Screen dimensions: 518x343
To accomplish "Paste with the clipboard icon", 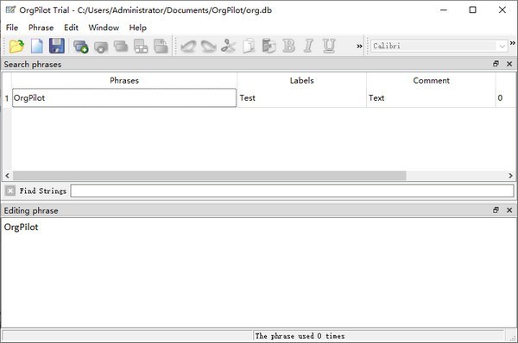I will click(268, 47).
